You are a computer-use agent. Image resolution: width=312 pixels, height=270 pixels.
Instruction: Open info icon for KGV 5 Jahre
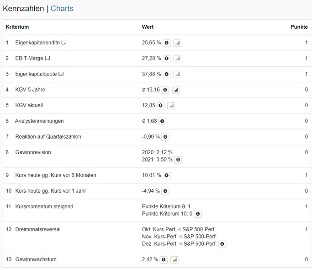click(165, 90)
